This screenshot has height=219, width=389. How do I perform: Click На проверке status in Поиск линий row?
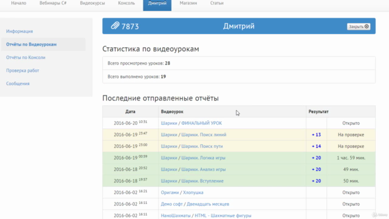pos(351,135)
